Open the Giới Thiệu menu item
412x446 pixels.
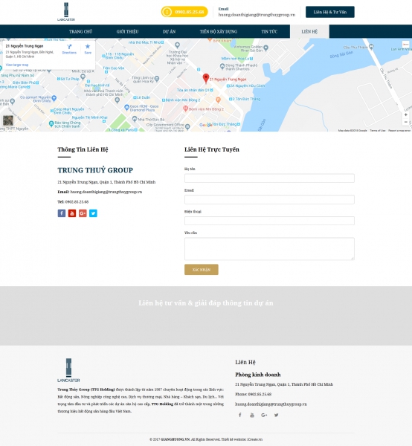[x=127, y=31]
